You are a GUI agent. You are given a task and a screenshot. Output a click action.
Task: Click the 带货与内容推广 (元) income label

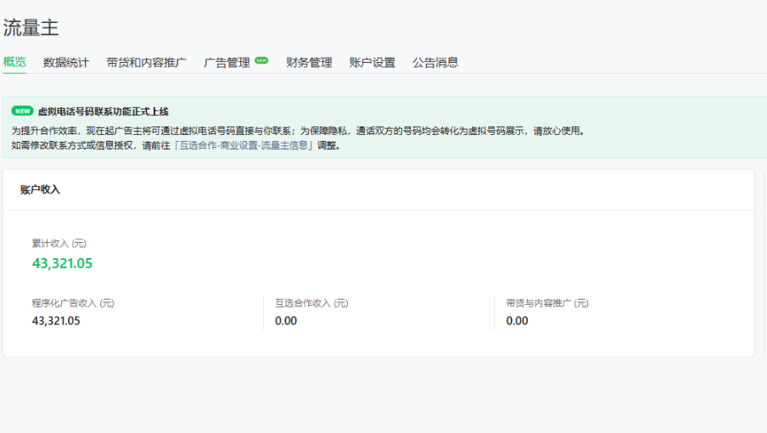pos(547,303)
